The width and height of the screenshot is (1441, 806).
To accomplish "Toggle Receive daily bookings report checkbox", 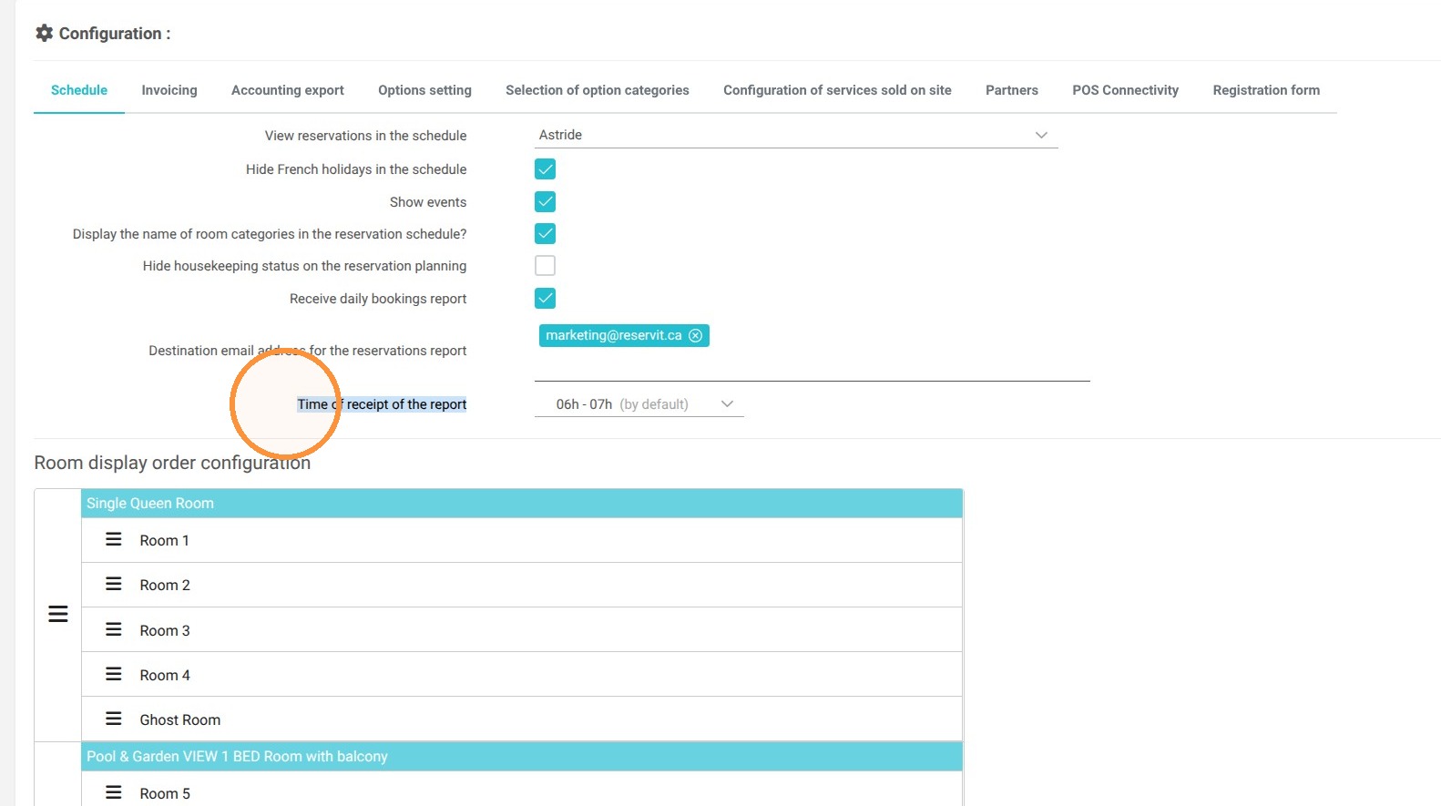I will 545,298.
